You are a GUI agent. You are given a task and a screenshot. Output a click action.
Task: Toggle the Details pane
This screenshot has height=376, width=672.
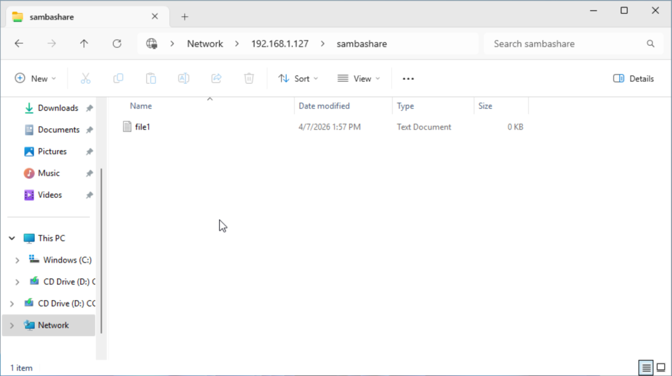(633, 79)
